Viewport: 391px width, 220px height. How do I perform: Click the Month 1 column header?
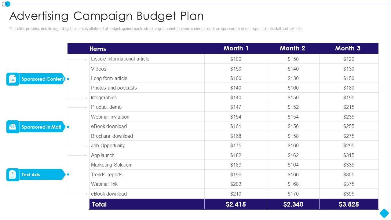(x=236, y=48)
